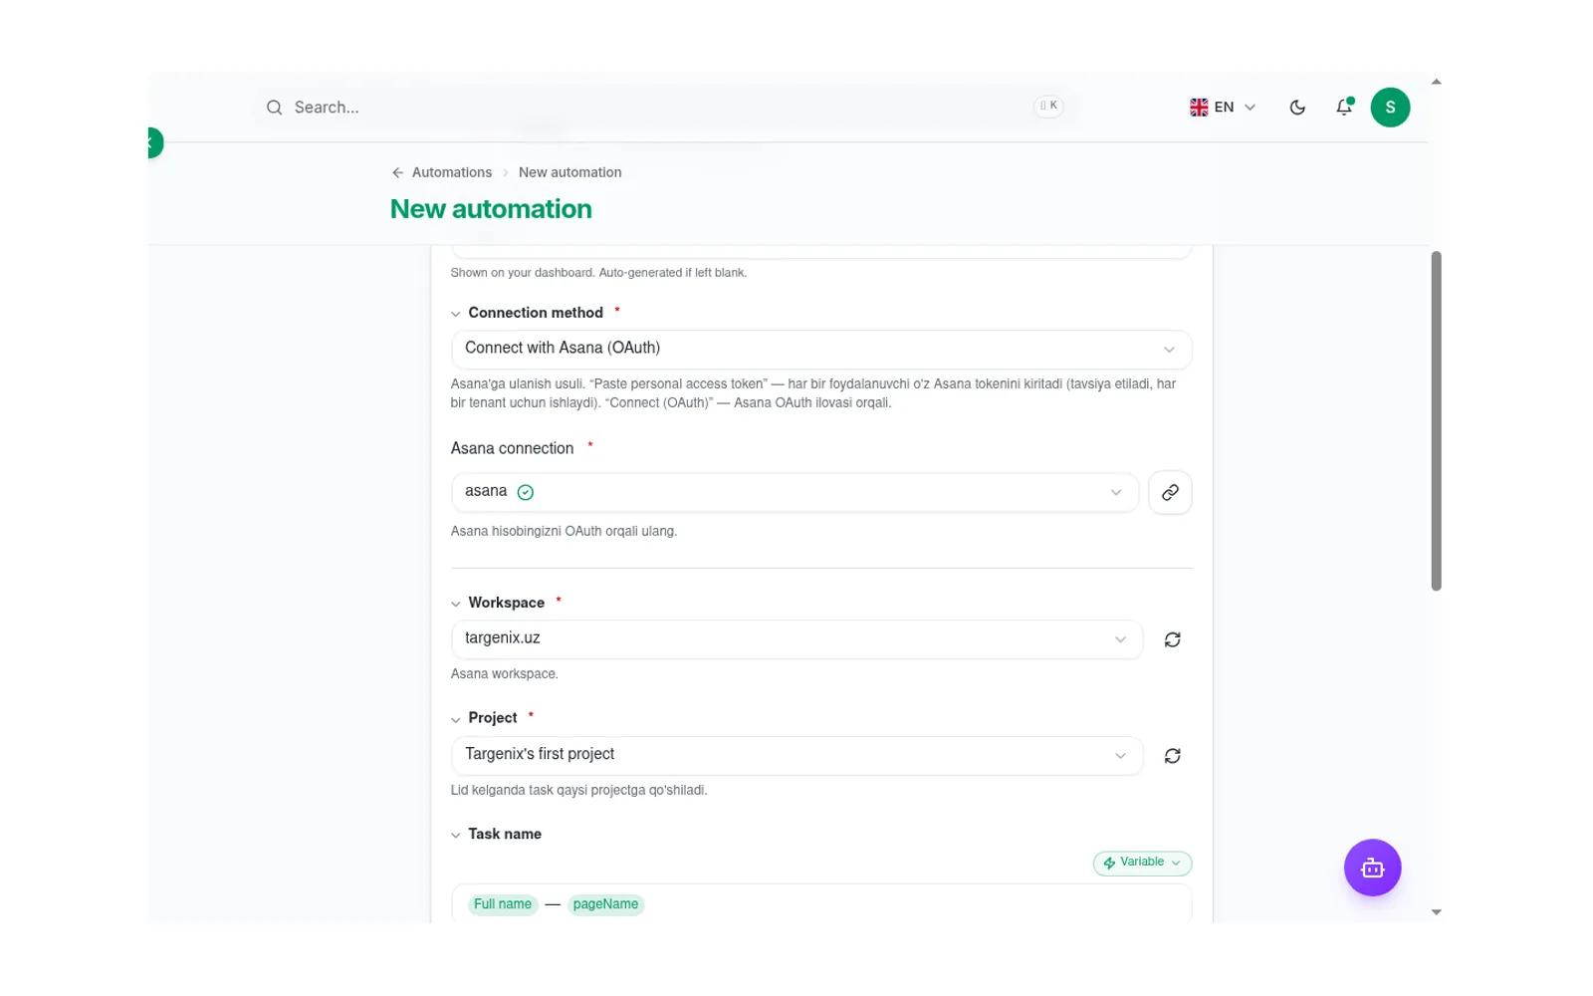
Task: Click the back arrow beside Automations
Action: point(397,172)
